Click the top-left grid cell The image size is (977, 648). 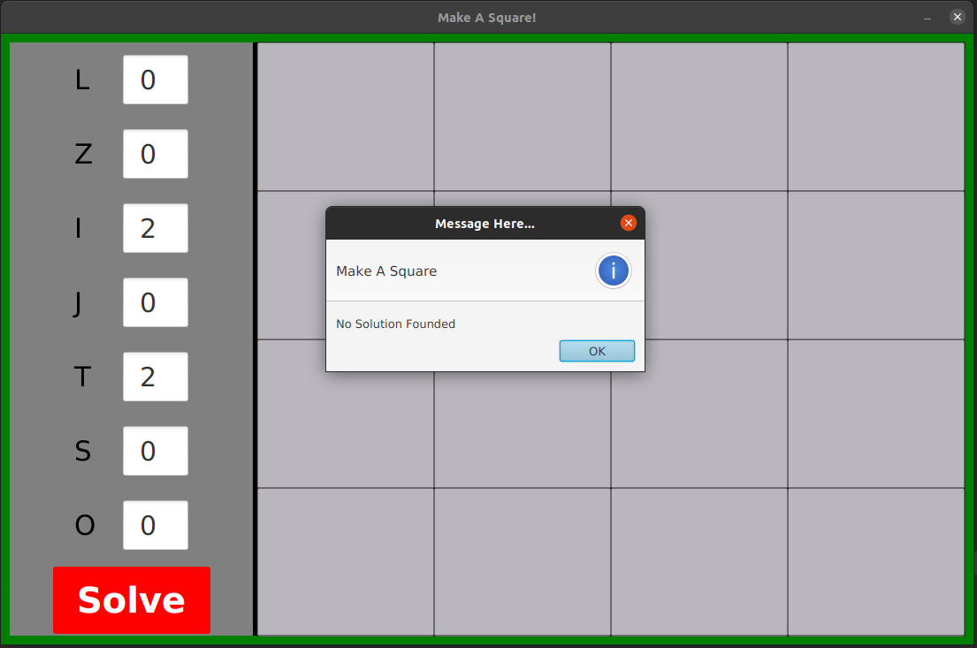[x=345, y=115]
